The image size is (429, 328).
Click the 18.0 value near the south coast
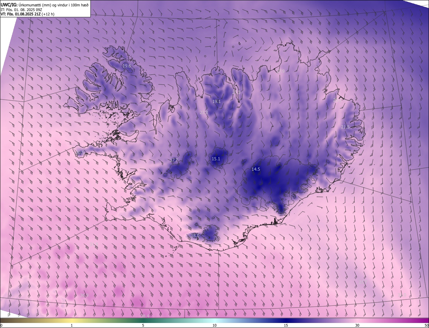click(195, 236)
